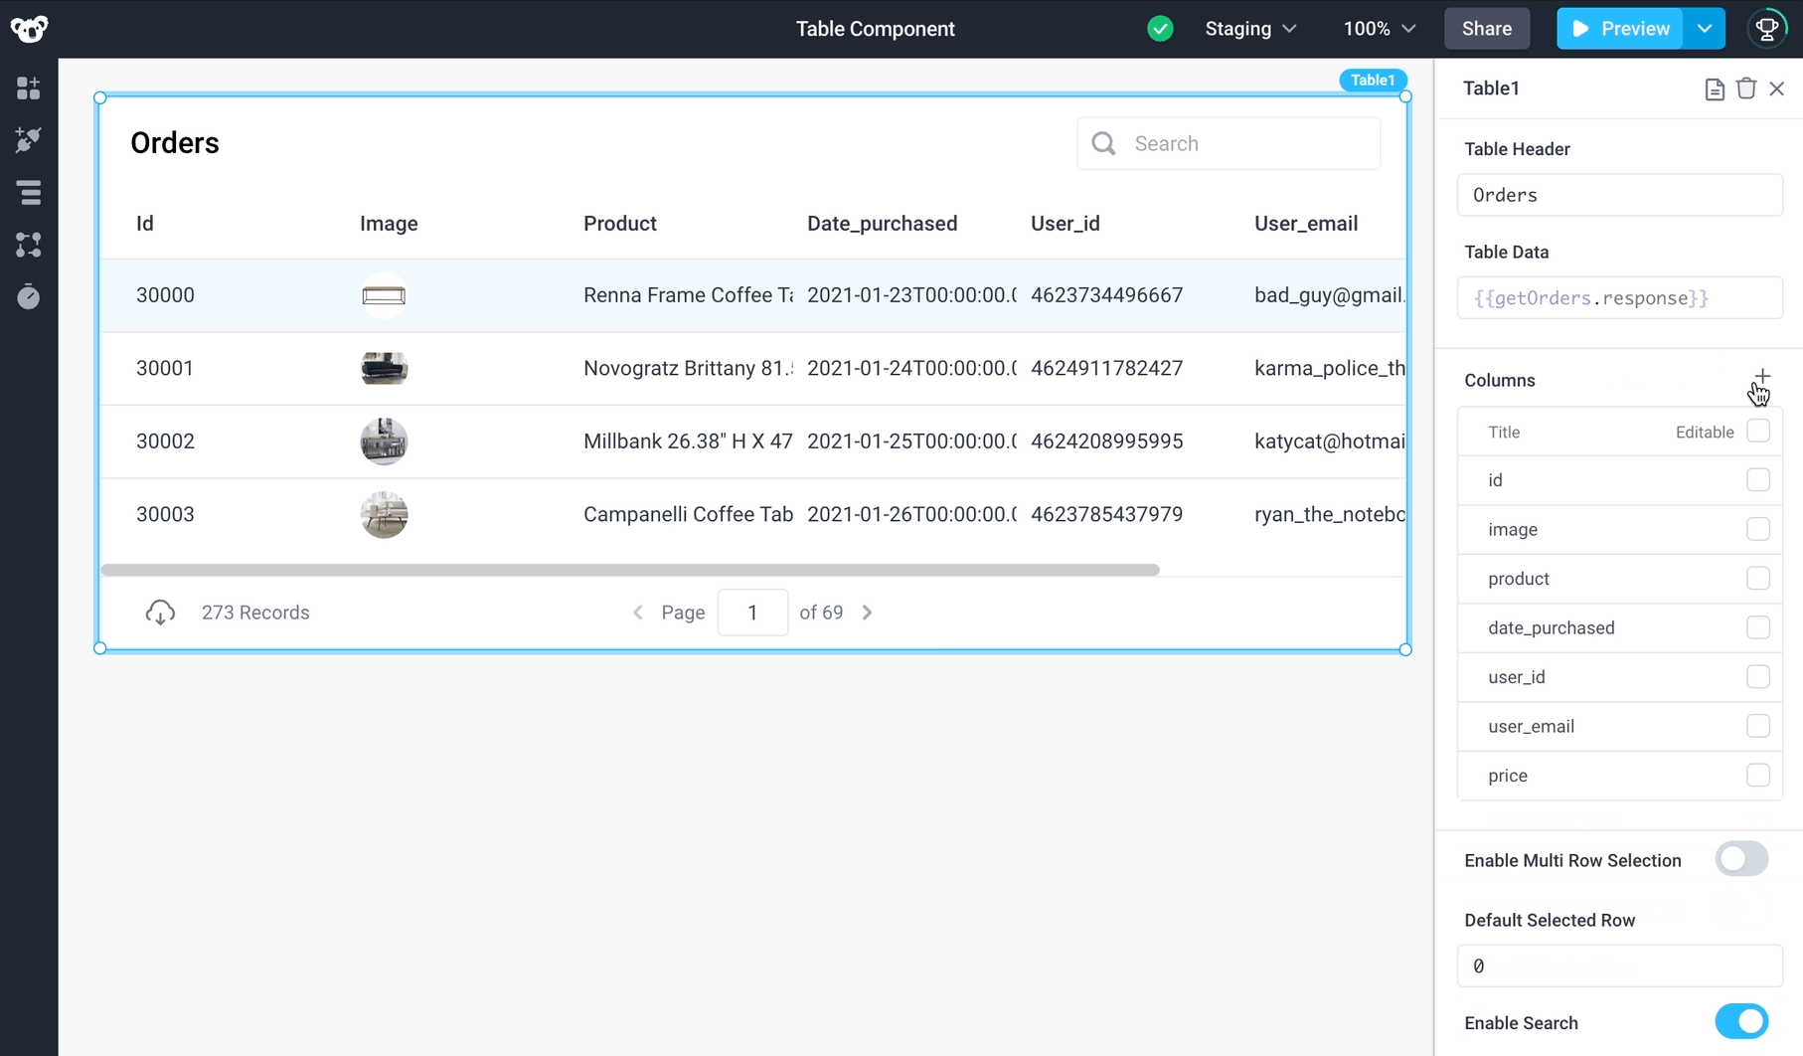The image size is (1803, 1056).
Task: Open the Preview options chevron
Action: (x=1703, y=29)
